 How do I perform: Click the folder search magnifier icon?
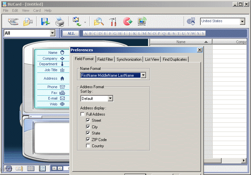pos(99,22)
